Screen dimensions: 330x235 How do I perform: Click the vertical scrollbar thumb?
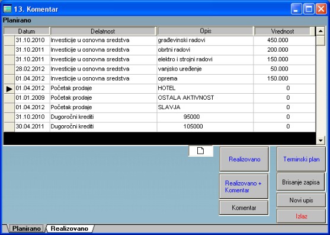[321, 40]
